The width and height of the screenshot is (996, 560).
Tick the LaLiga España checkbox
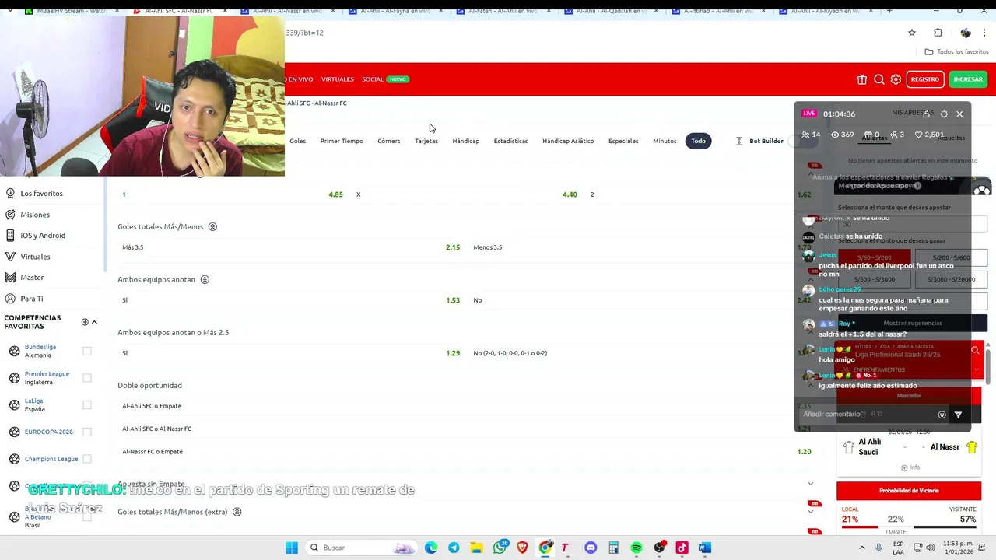[87, 404]
